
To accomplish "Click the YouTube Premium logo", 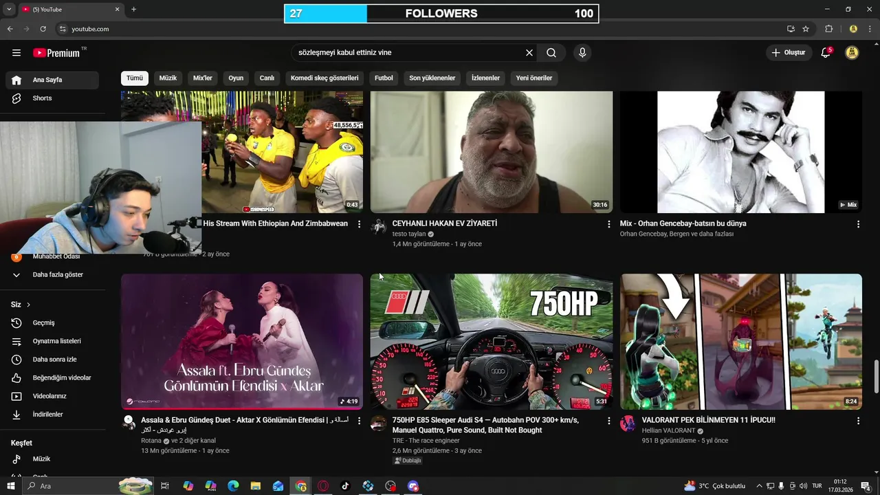I will pyautogui.click(x=56, y=53).
